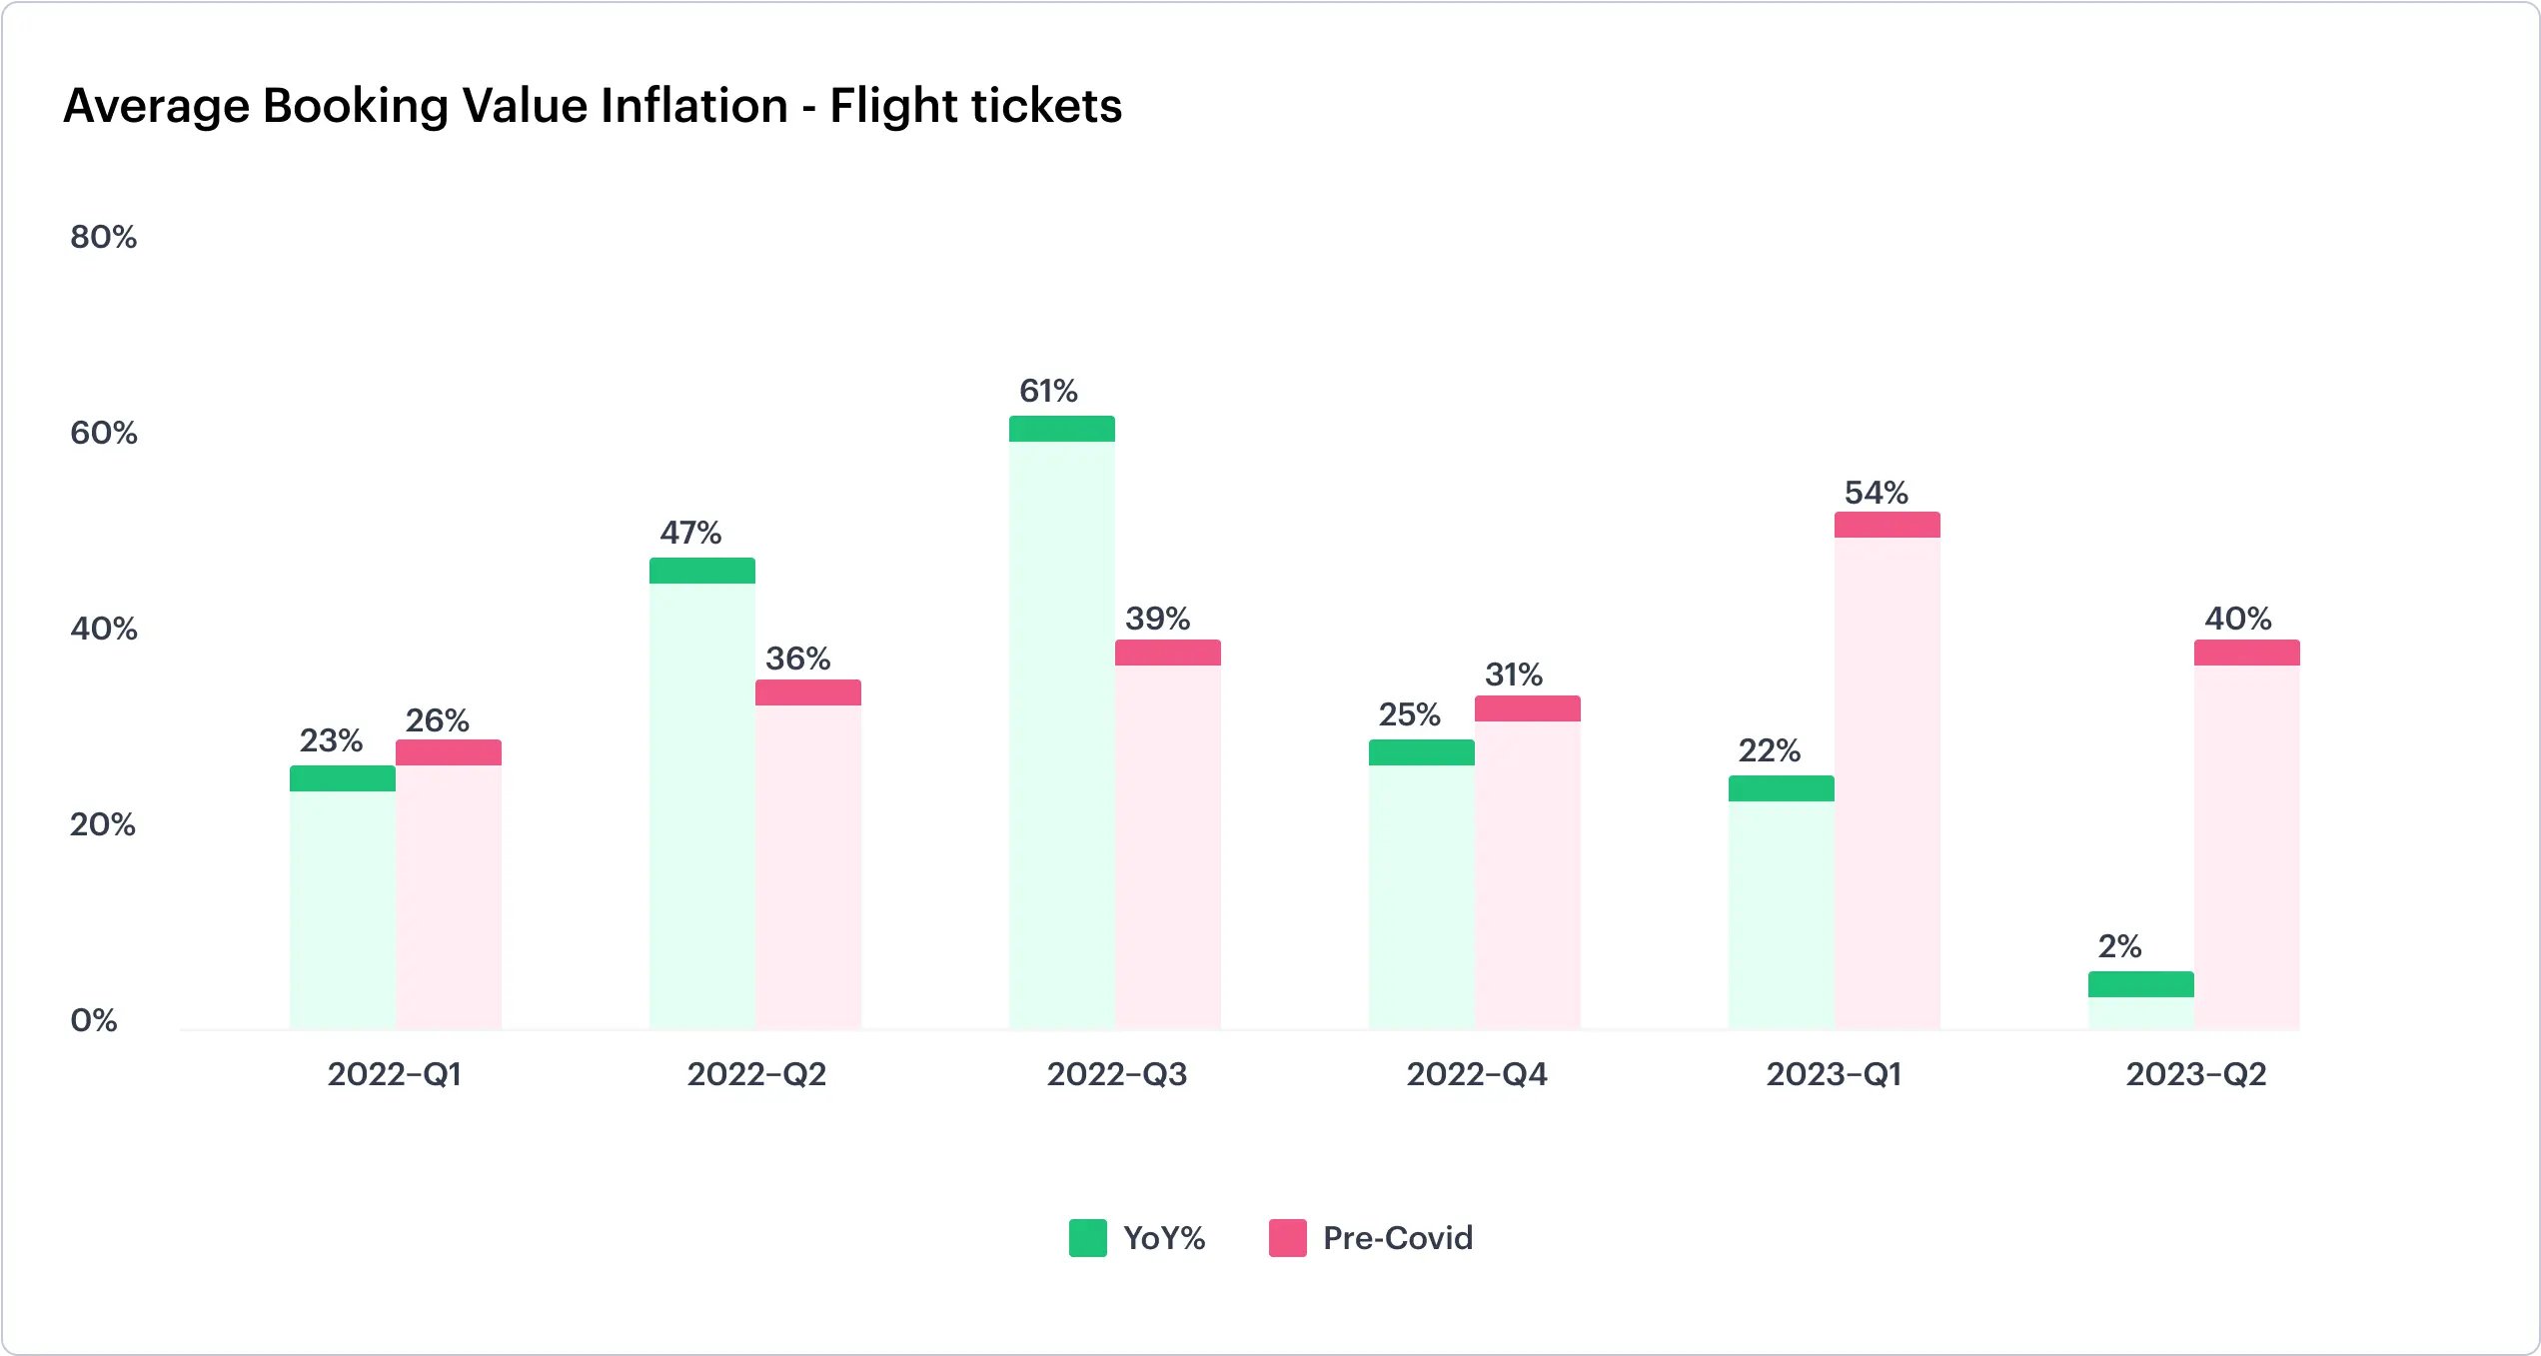Click the pink Pre-Covid legend swatch

1287,1238
